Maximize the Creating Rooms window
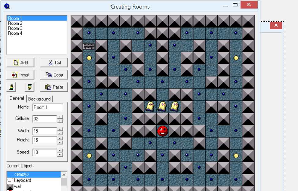Image resolution: width=298 pixels, height=191 pixels. coord(235,5)
